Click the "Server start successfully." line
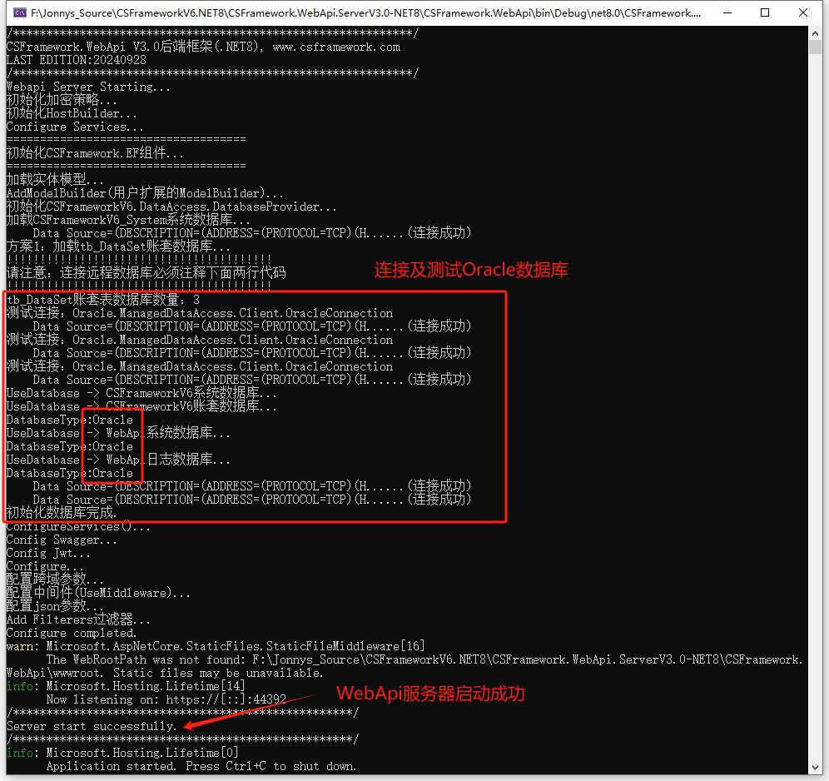Image resolution: width=829 pixels, height=781 pixels. (92, 726)
